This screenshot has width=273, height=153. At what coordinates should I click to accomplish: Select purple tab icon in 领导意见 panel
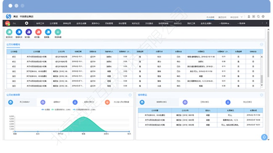(x=185, y=102)
